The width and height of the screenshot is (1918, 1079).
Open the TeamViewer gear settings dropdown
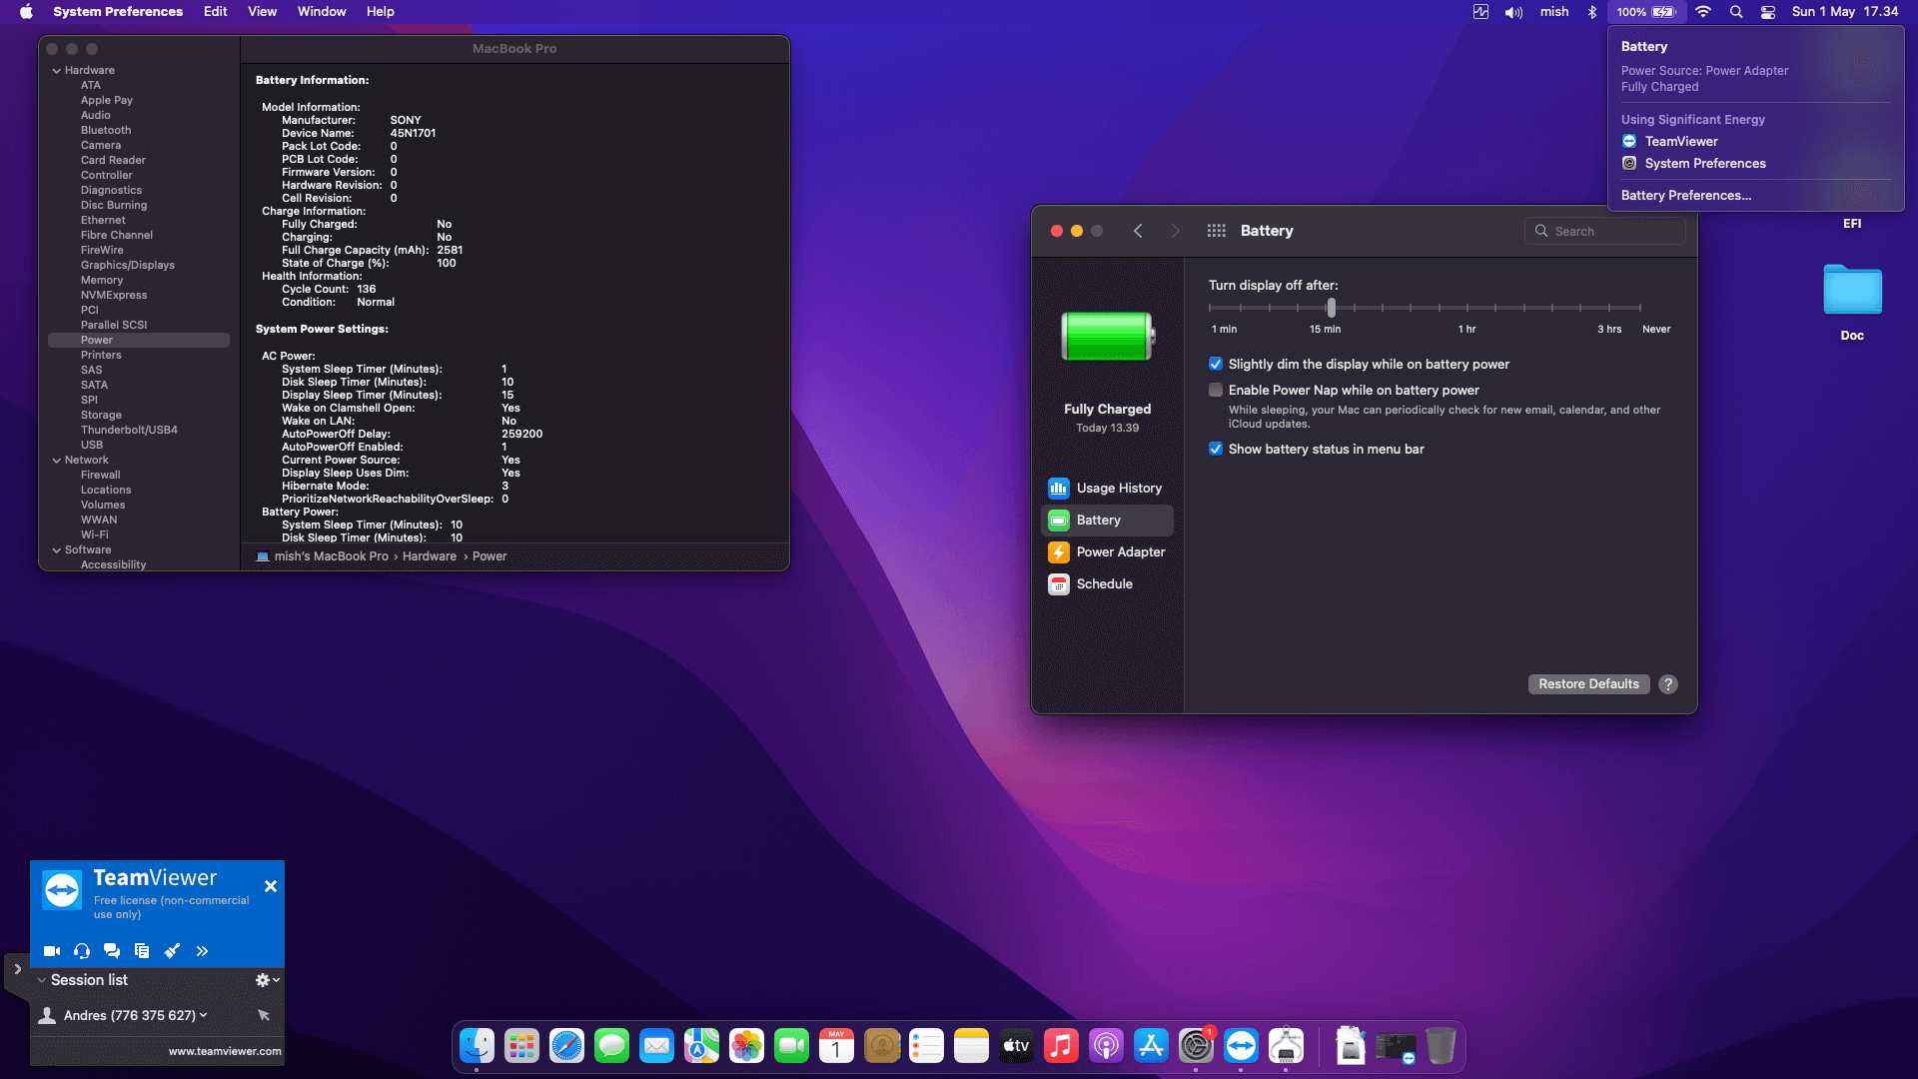267,980
